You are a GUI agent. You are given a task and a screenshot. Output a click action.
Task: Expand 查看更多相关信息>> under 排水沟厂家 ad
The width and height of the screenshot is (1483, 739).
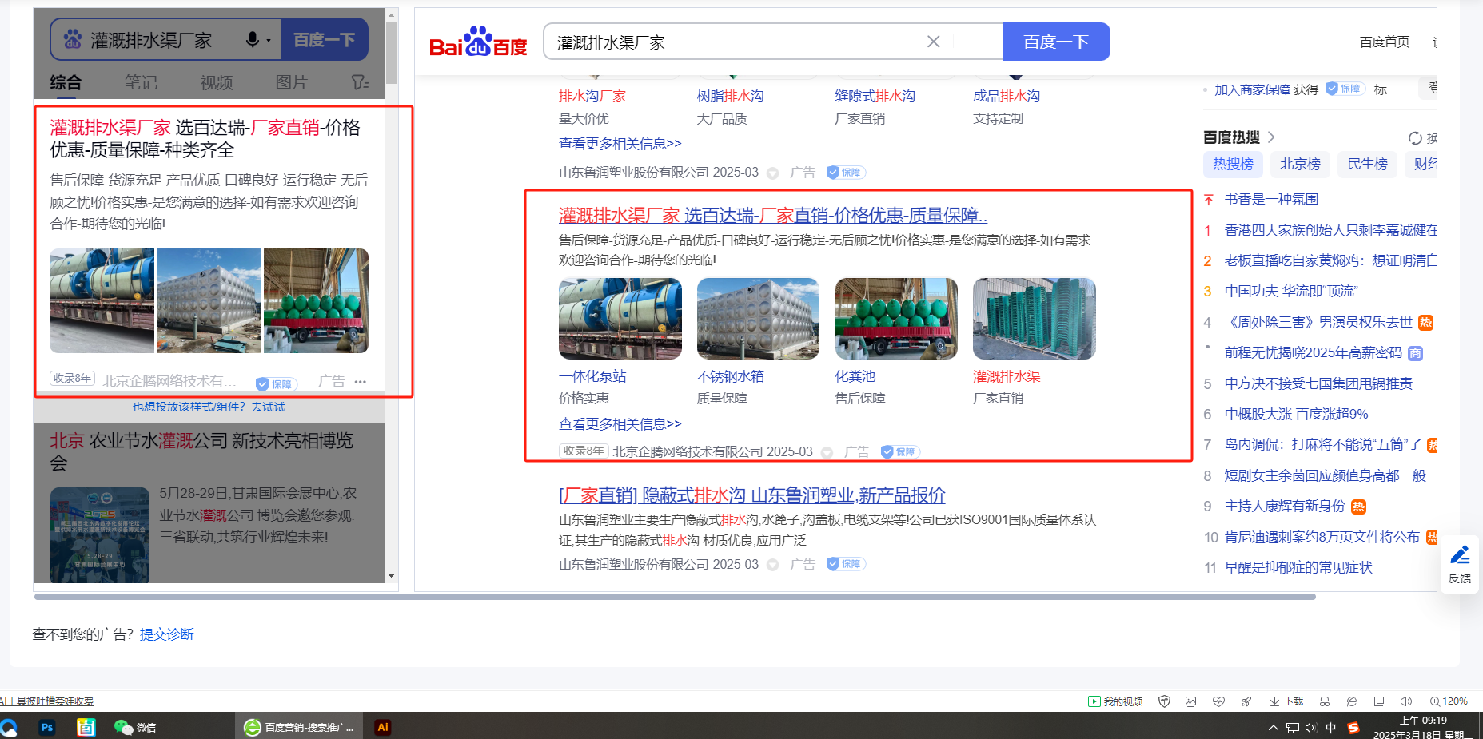click(620, 144)
